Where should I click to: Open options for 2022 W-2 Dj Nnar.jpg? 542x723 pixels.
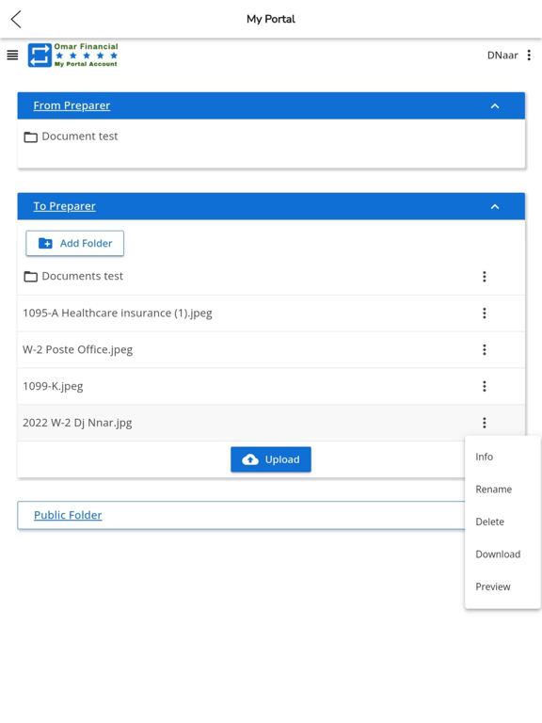(x=485, y=423)
